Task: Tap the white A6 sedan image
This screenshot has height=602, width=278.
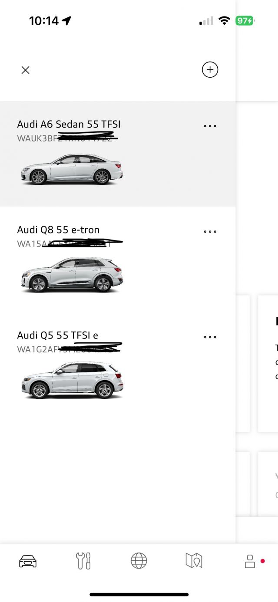Action: coord(72,170)
